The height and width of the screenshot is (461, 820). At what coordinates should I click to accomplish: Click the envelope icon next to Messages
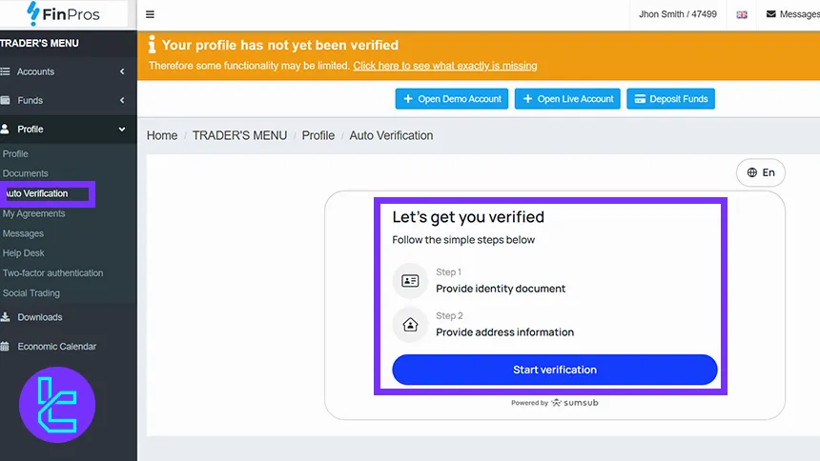point(770,14)
